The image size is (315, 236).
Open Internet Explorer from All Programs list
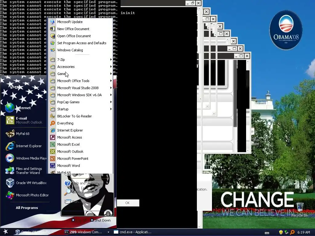(x=70, y=130)
